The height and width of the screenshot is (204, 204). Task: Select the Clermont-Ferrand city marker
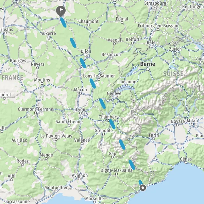(x=35, y=113)
